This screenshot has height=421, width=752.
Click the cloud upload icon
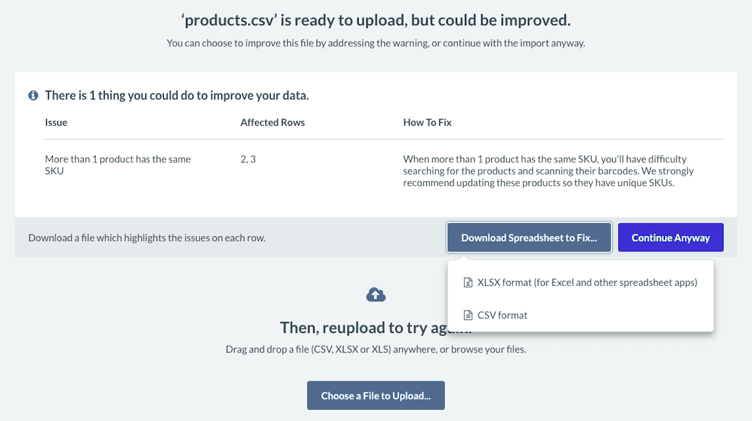(x=376, y=294)
